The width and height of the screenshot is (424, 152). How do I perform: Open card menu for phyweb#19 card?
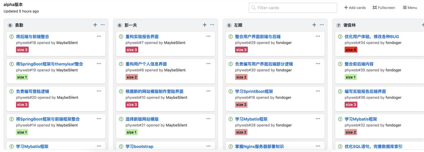[x=99, y=64]
